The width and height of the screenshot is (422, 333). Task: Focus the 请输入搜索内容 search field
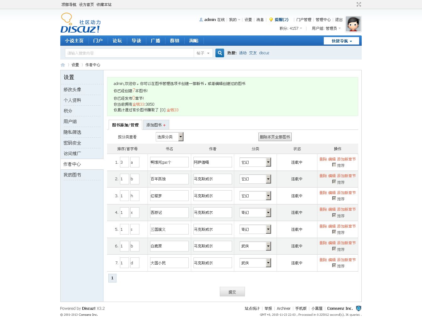[129, 53]
